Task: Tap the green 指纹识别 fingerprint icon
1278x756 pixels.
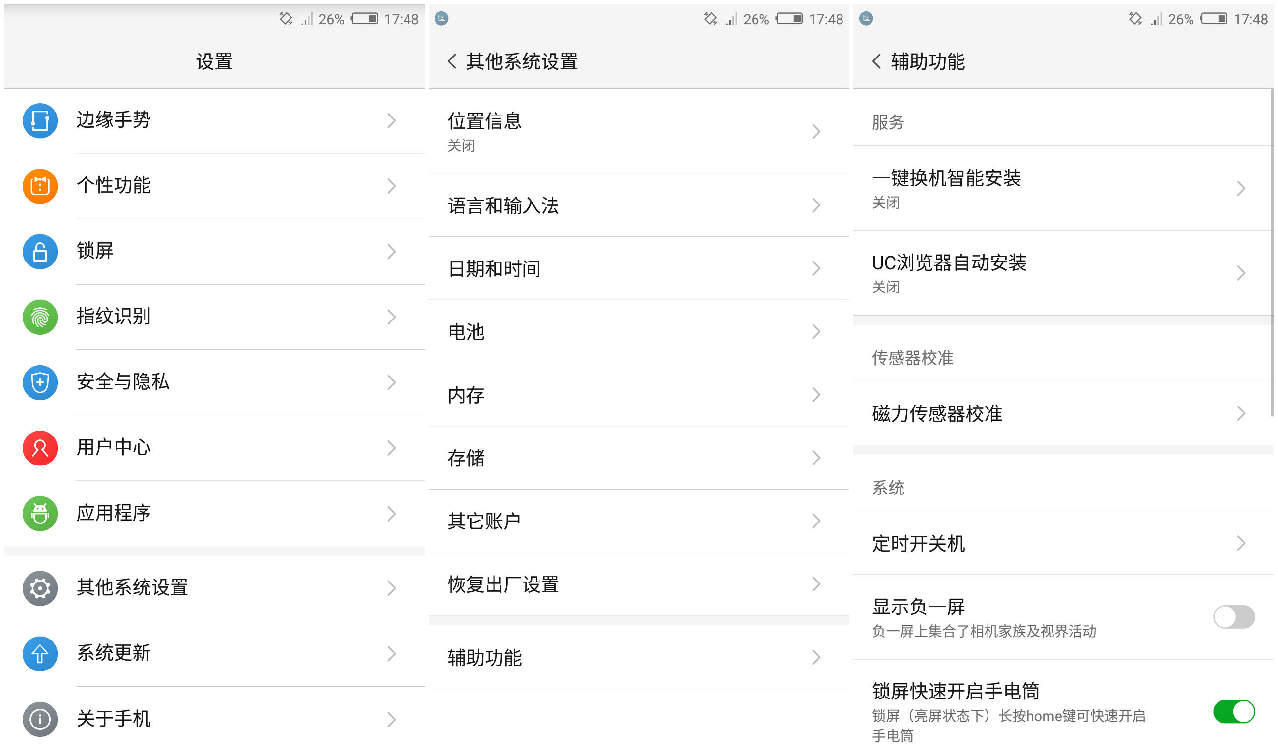Action: pos(40,317)
